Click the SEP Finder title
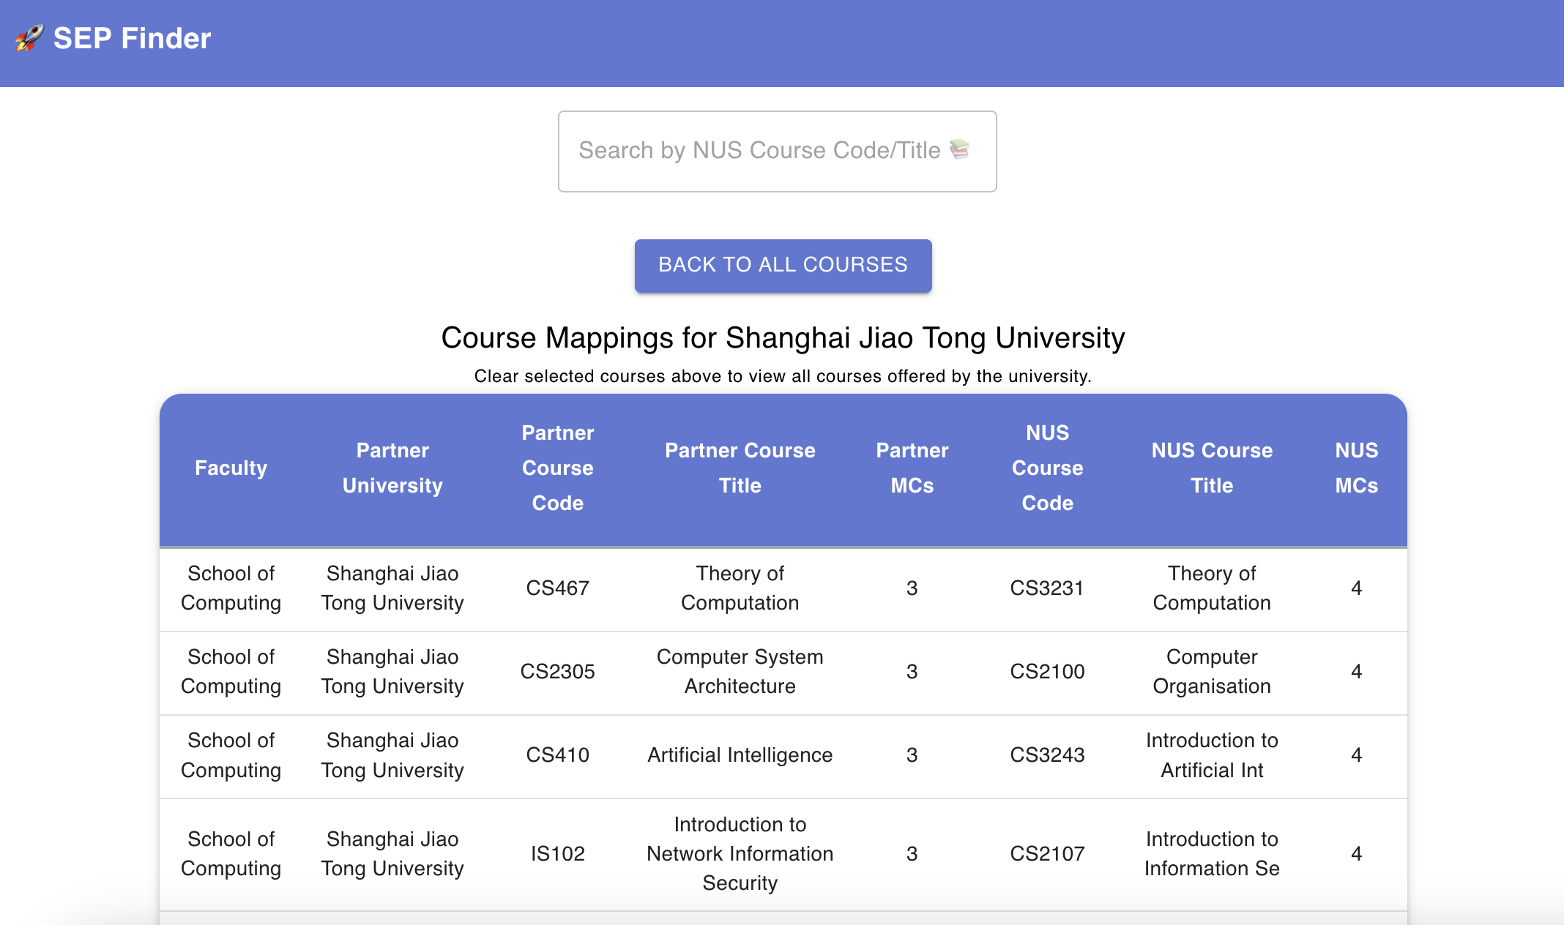This screenshot has height=925, width=1564. [132, 38]
